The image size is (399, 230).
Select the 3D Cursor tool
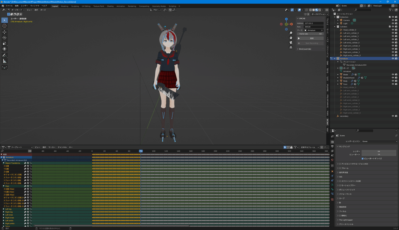pyautogui.click(x=4, y=26)
